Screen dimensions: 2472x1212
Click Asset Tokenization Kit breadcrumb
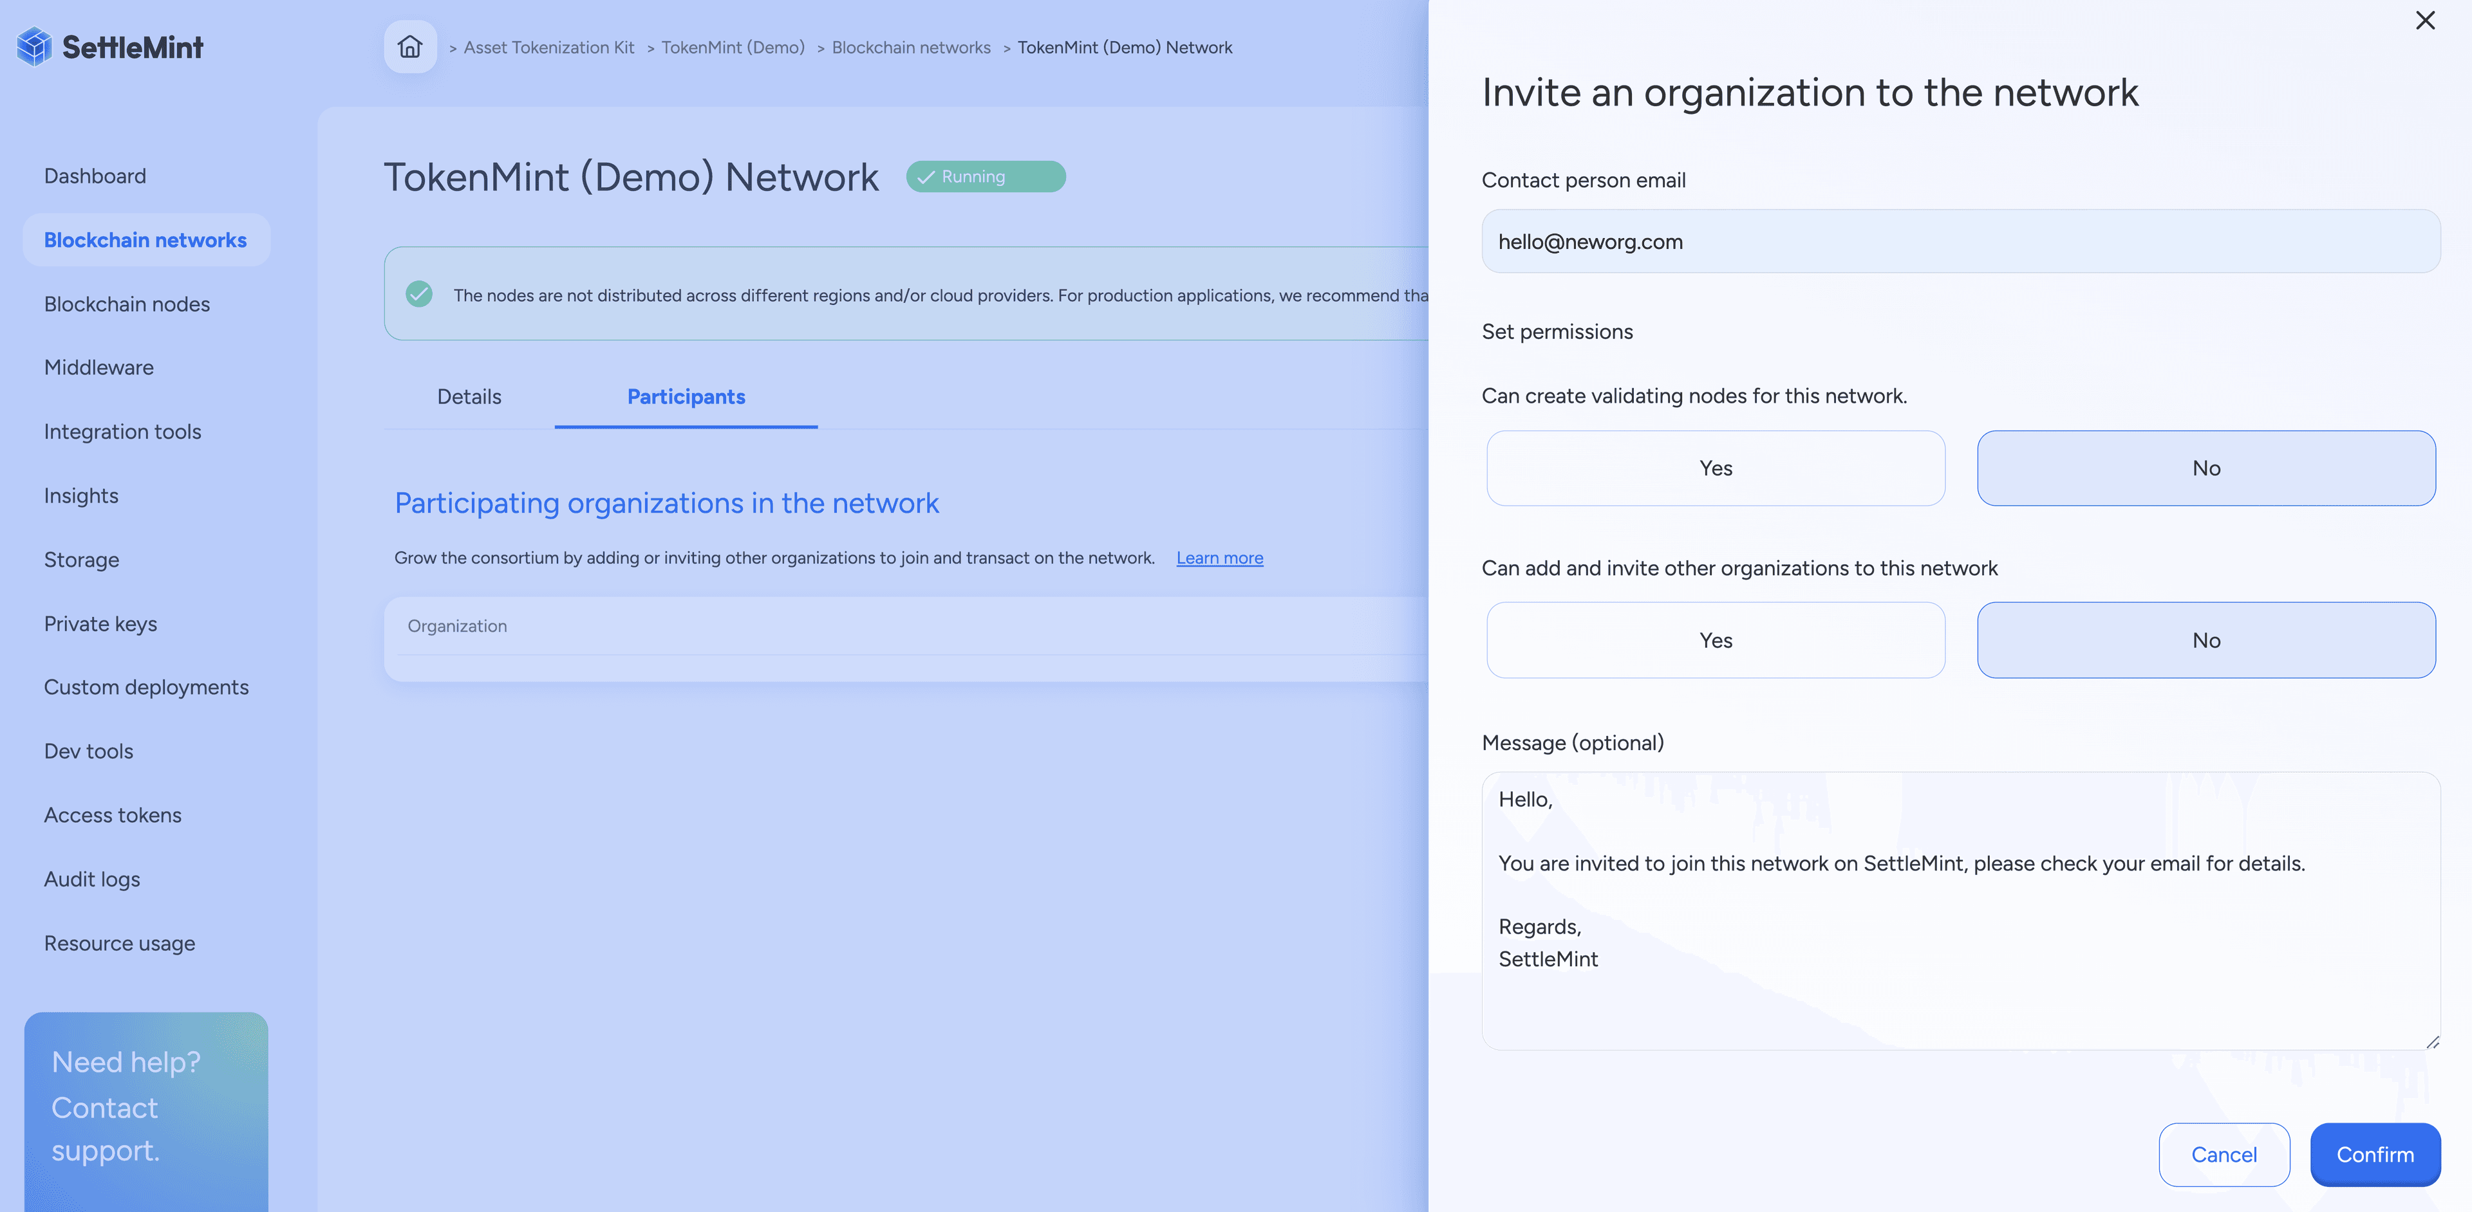pos(549,47)
